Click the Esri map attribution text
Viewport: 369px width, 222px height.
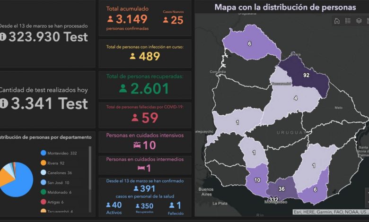(x=330, y=212)
